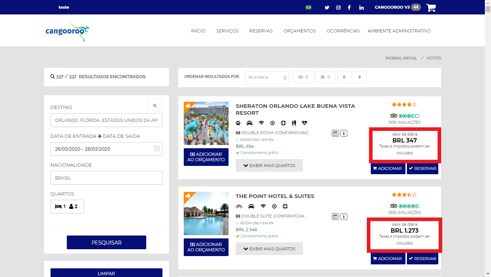Open Sheraton Orlando Lake Buena Vista Resort title
This screenshot has height=277, width=491.
pyautogui.click(x=295, y=109)
